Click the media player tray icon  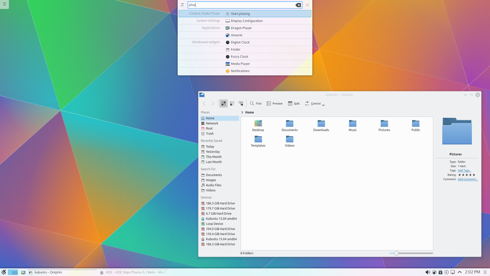click(x=446, y=272)
